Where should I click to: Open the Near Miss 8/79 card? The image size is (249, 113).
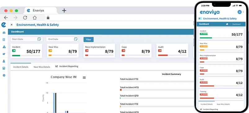(63, 51)
